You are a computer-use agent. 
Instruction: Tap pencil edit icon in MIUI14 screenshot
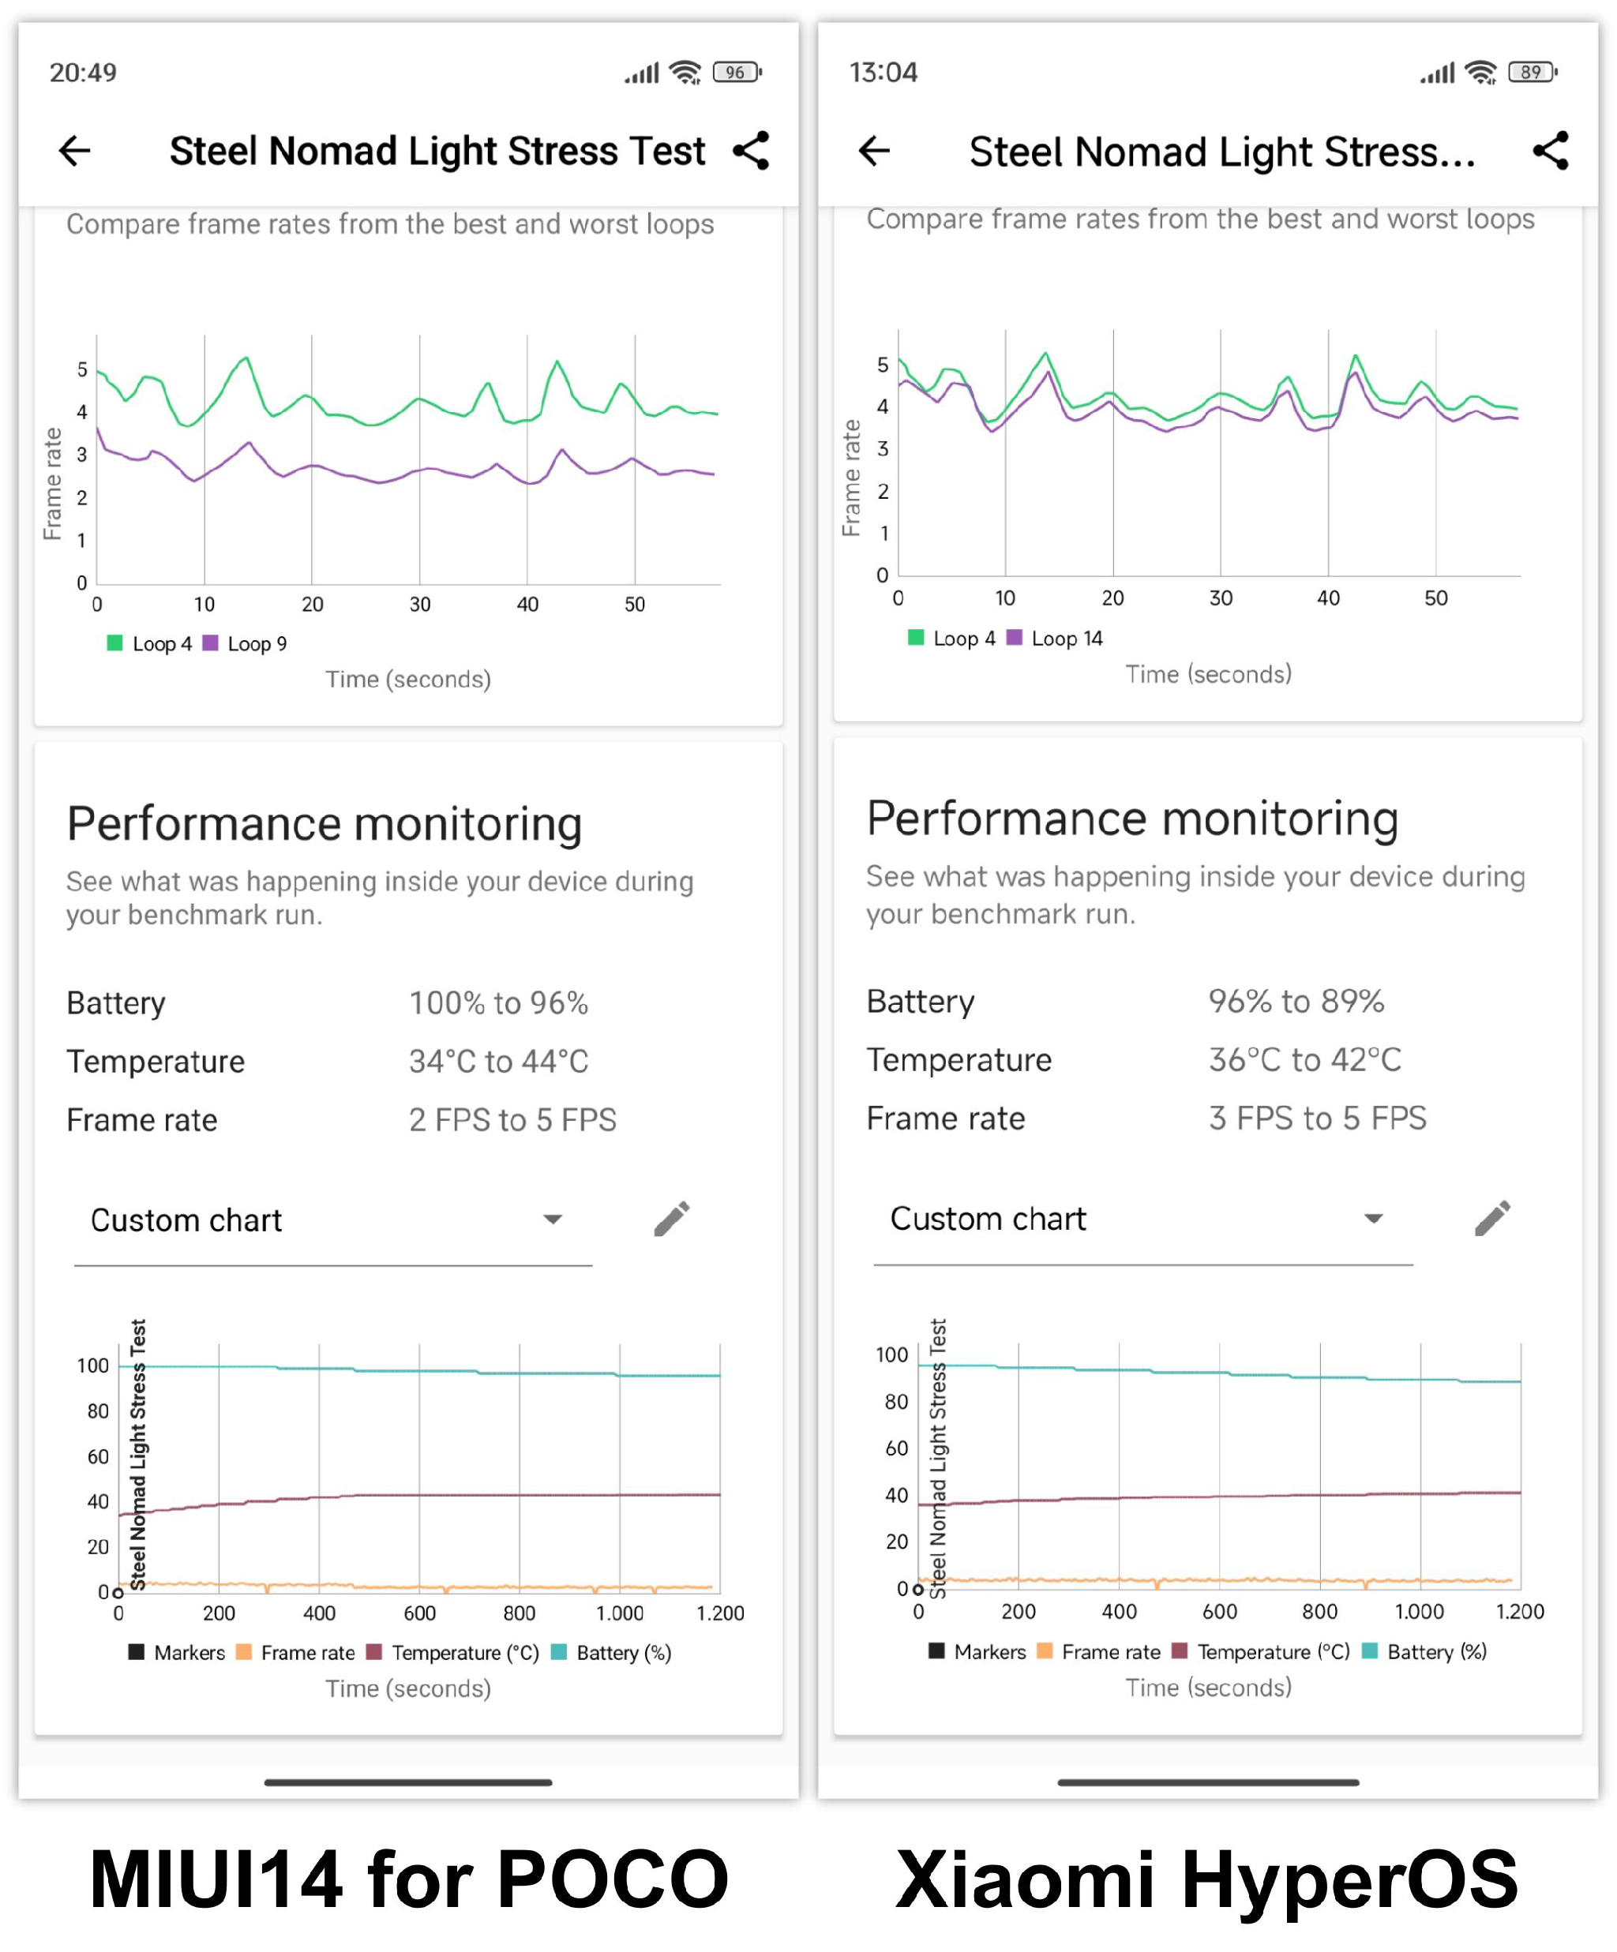point(671,1219)
